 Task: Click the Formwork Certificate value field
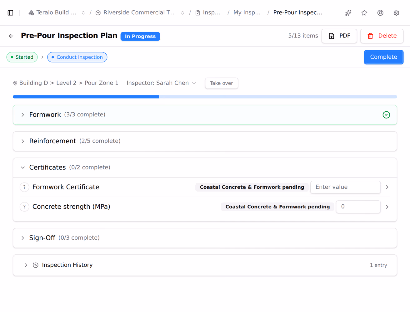click(x=345, y=187)
